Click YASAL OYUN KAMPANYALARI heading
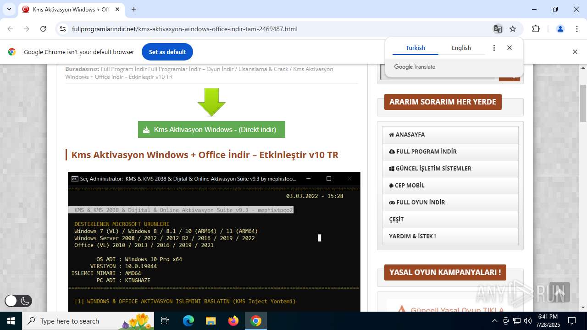Image resolution: width=587 pixels, height=330 pixels. [445, 272]
